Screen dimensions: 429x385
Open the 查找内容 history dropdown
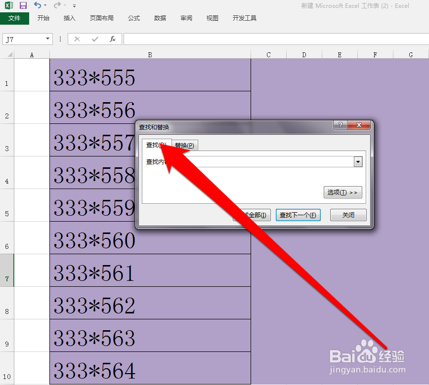(358, 162)
